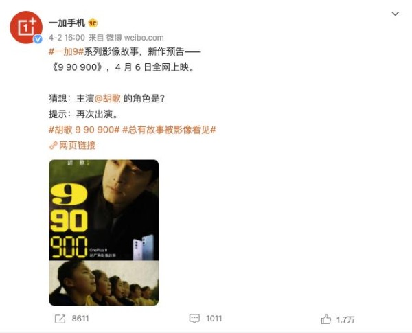Image resolution: width=412 pixels, height=333 pixels.
Task: Click the 微博 weibo.com source link
Action: point(135,38)
